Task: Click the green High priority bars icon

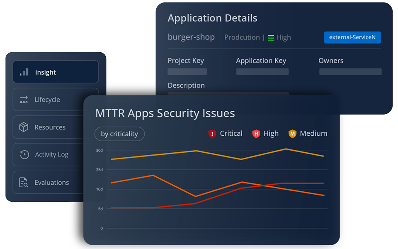Action: (x=271, y=38)
